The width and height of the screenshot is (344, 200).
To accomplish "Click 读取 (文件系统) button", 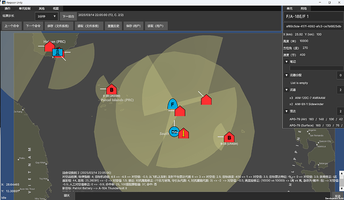I will point(88,26).
